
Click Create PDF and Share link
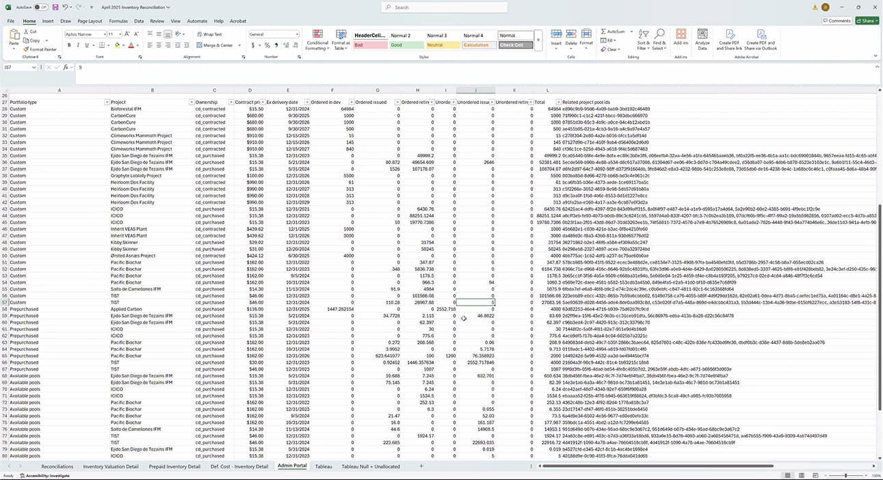[x=728, y=40]
